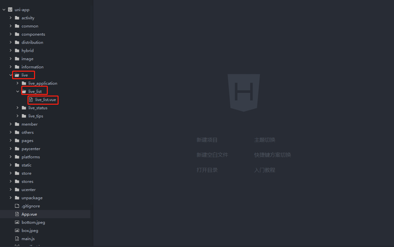Select the unpackage folder name
Image resolution: width=394 pixels, height=247 pixels.
(x=32, y=198)
